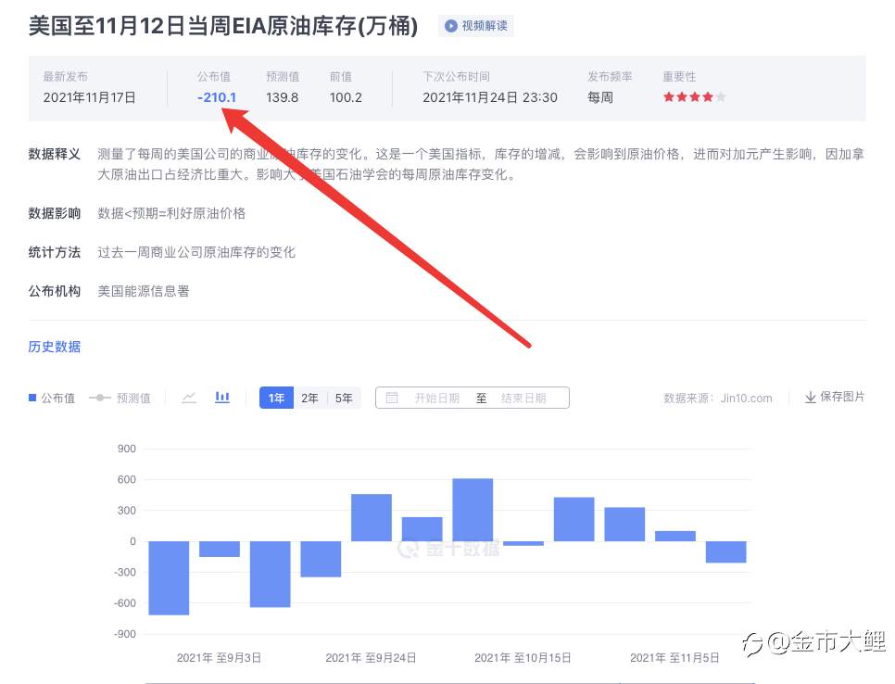Screen dimensions: 895x684
Task: Open the 历史数据 section link
Action: click(x=55, y=347)
